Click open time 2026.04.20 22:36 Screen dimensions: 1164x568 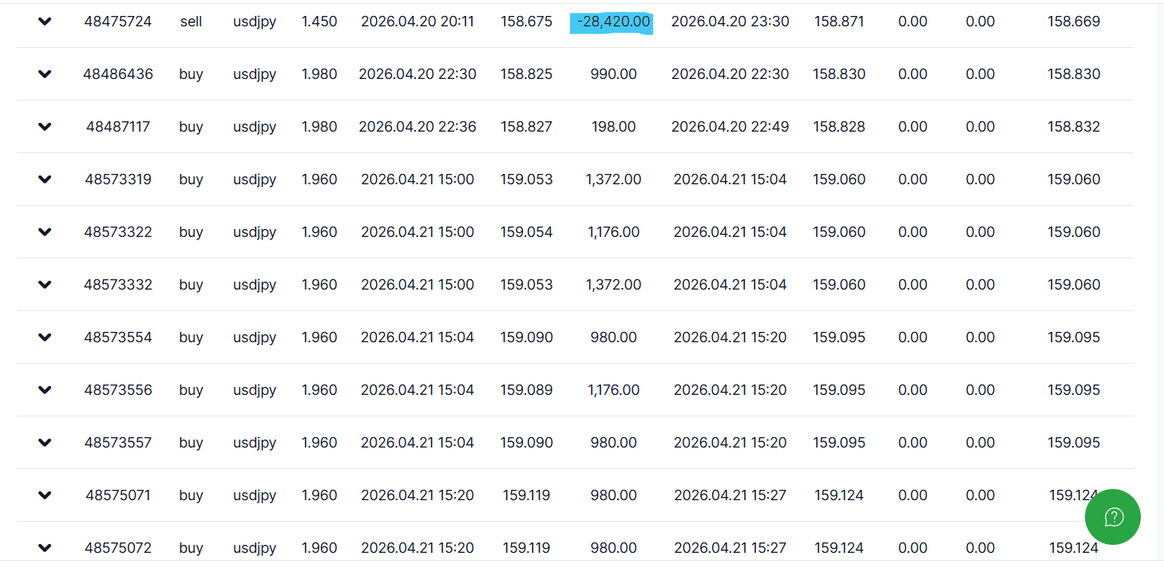[x=418, y=127]
